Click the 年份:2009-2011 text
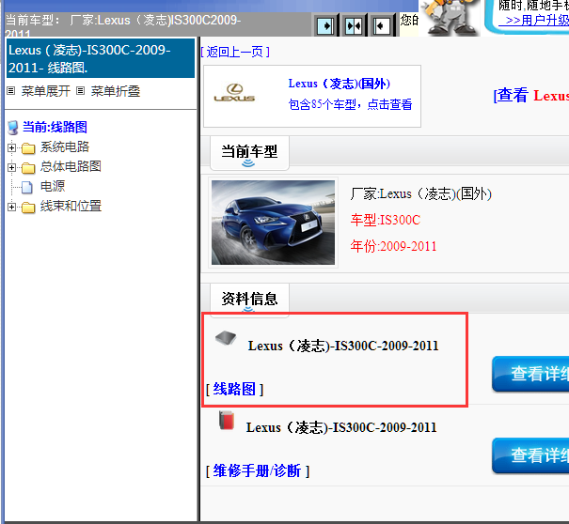Screen dimensions: 569x524 pyautogui.click(x=393, y=246)
